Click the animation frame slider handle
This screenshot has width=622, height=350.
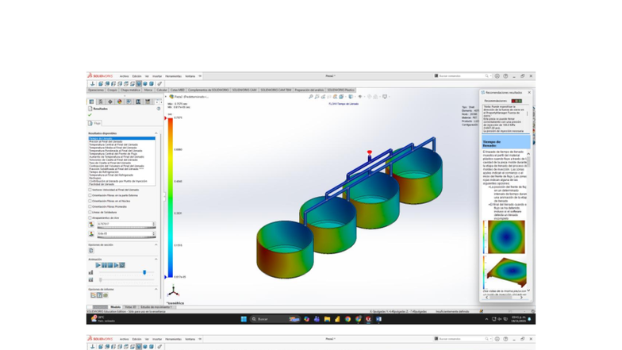[x=100, y=279]
